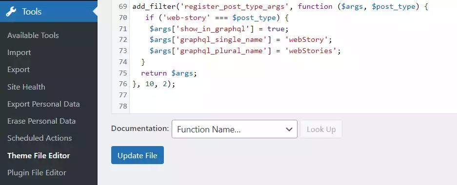Click the 'webStories' value on line 73
This screenshot has width=457, height=185.
(311, 51)
